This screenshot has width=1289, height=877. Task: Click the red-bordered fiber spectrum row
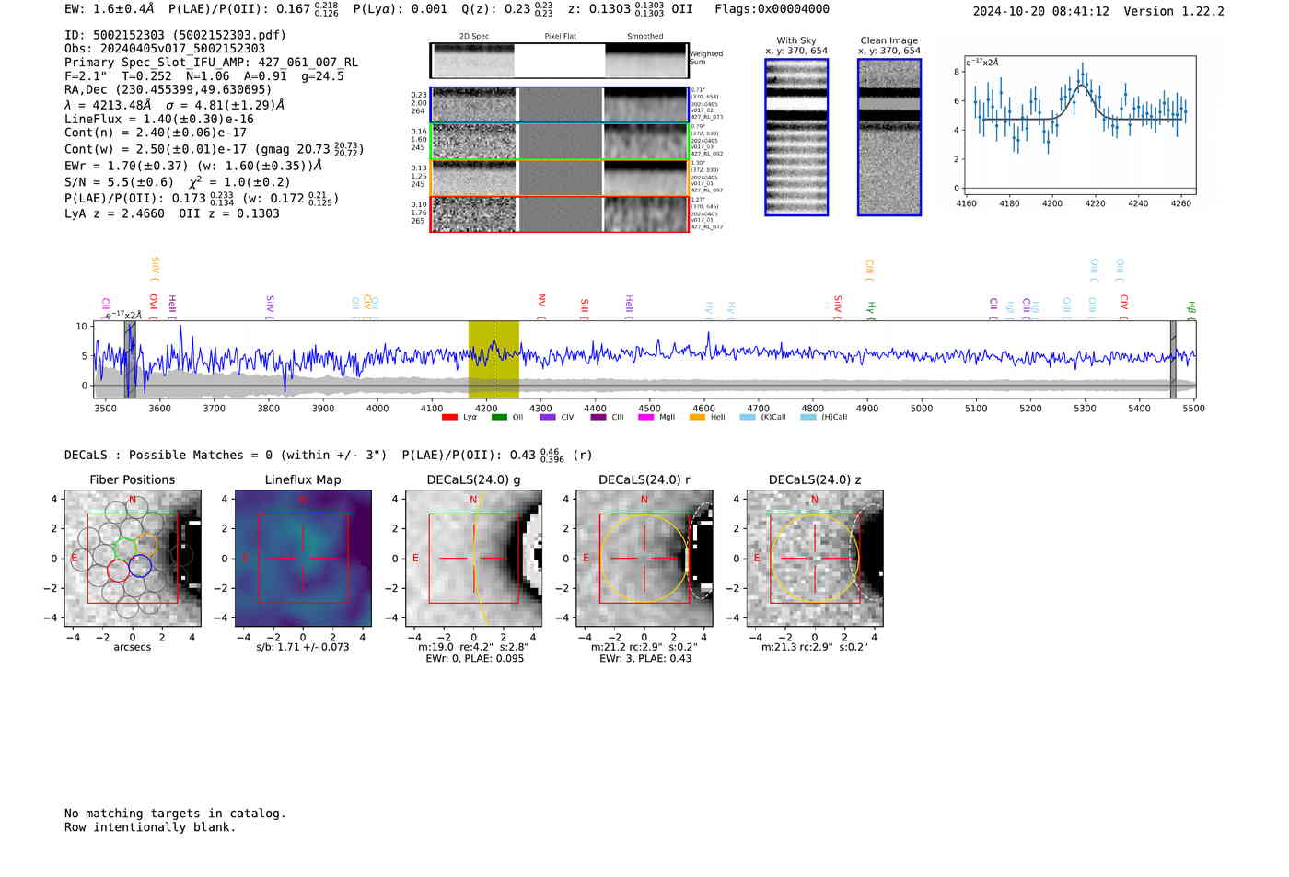559,213
